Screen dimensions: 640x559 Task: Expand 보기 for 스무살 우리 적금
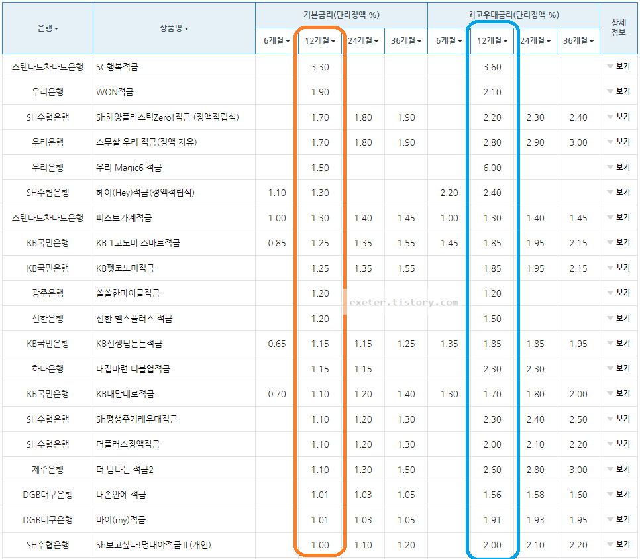[619, 142]
